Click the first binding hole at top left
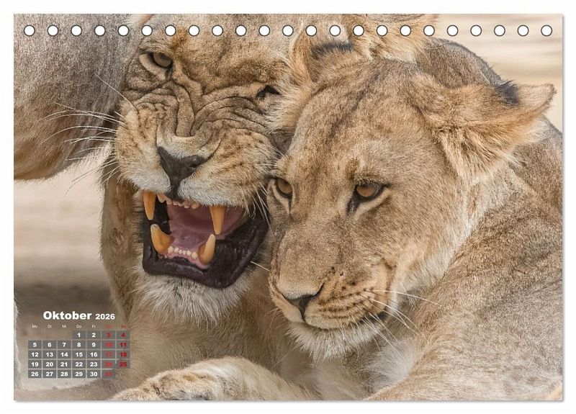Image resolution: width=576 pixels, height=414 pixels. point(30,30)
